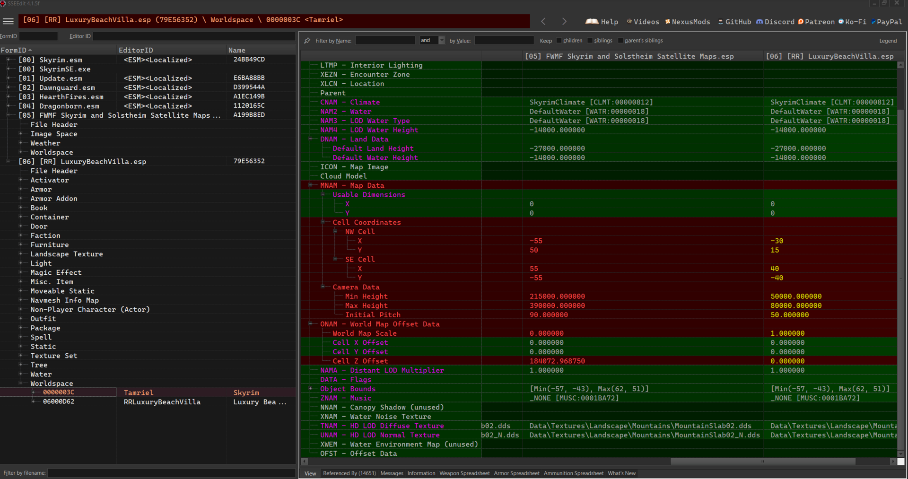Select LuxuryBeachVilla World Map Scale value 1.000000

click(787, 333)
